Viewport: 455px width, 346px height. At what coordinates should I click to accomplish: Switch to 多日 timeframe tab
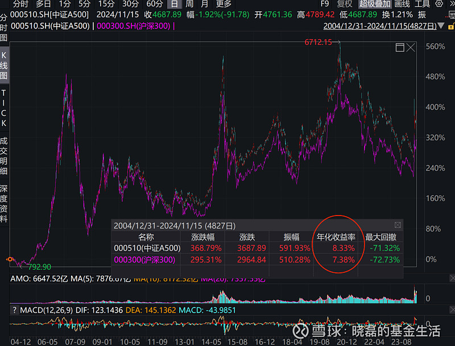tap(43, 4)
